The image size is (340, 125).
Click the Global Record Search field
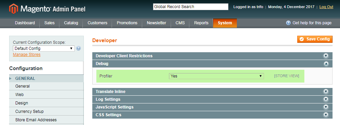tap(191, 7)
